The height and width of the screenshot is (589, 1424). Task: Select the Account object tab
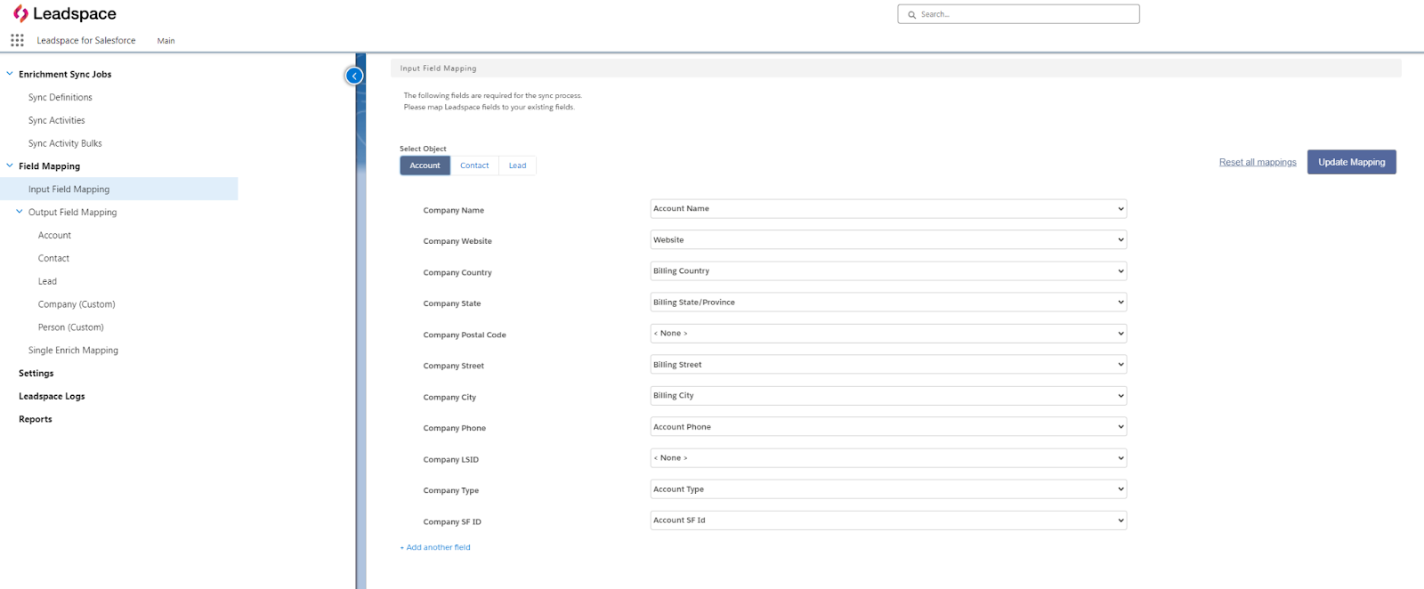[x=425, y=165]
